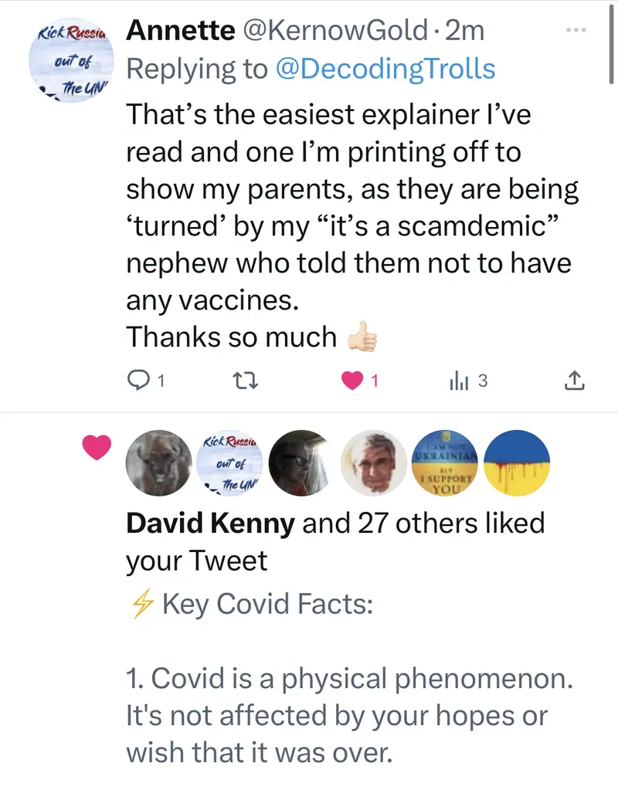Open the @DecodingTrolls mention link
Viewport: 618px width, 793px height.
tap(385, 69)
